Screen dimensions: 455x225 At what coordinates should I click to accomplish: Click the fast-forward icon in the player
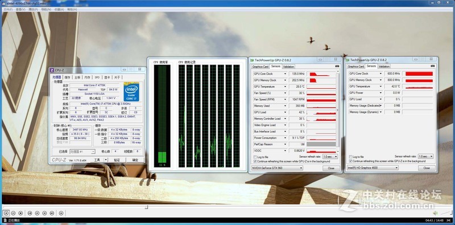coord(44,213)
